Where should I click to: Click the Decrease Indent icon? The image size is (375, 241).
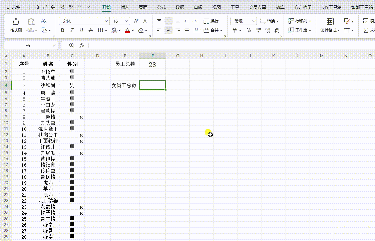[187, 21]
